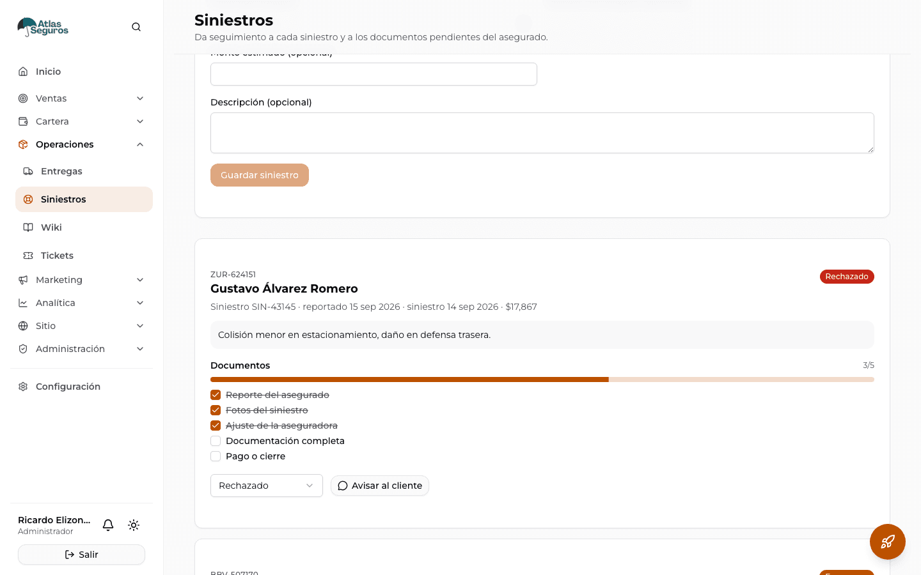The width and height of the screenshot is (921, 575).
Task: Click the floating rocket button
Action: point(888,542)
